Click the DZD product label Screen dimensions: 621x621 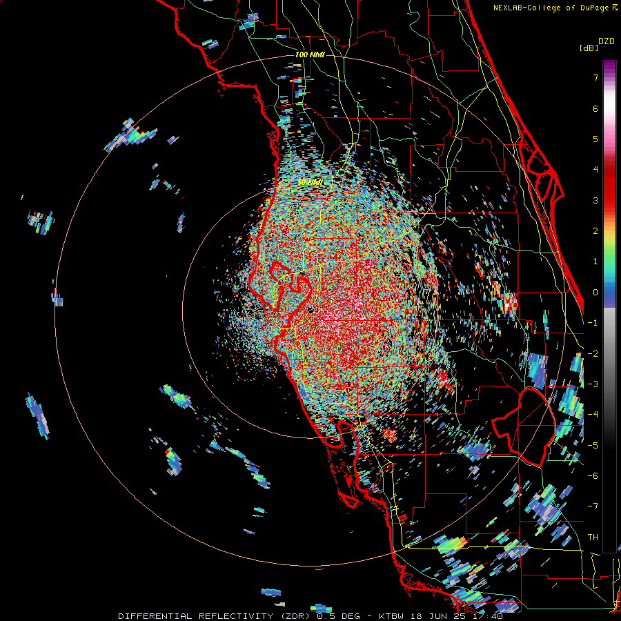pyautogui.click(x=607, y=41)
